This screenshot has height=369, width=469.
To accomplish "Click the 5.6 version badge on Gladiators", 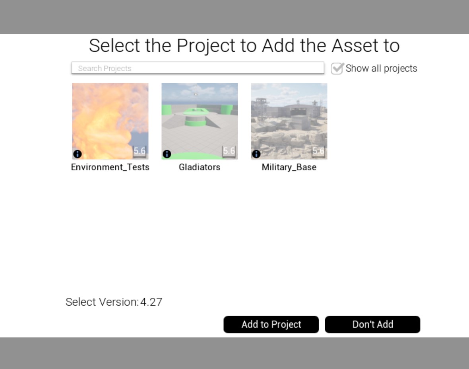I will pos(229,151).
